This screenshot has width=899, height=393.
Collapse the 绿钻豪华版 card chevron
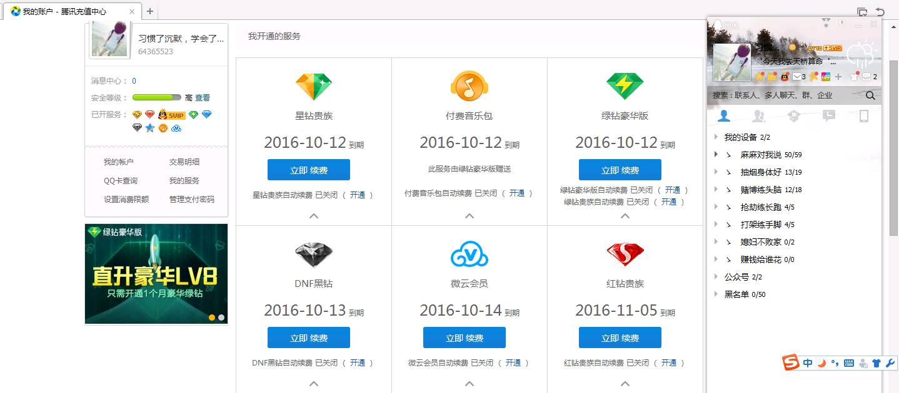coord(625,216)
